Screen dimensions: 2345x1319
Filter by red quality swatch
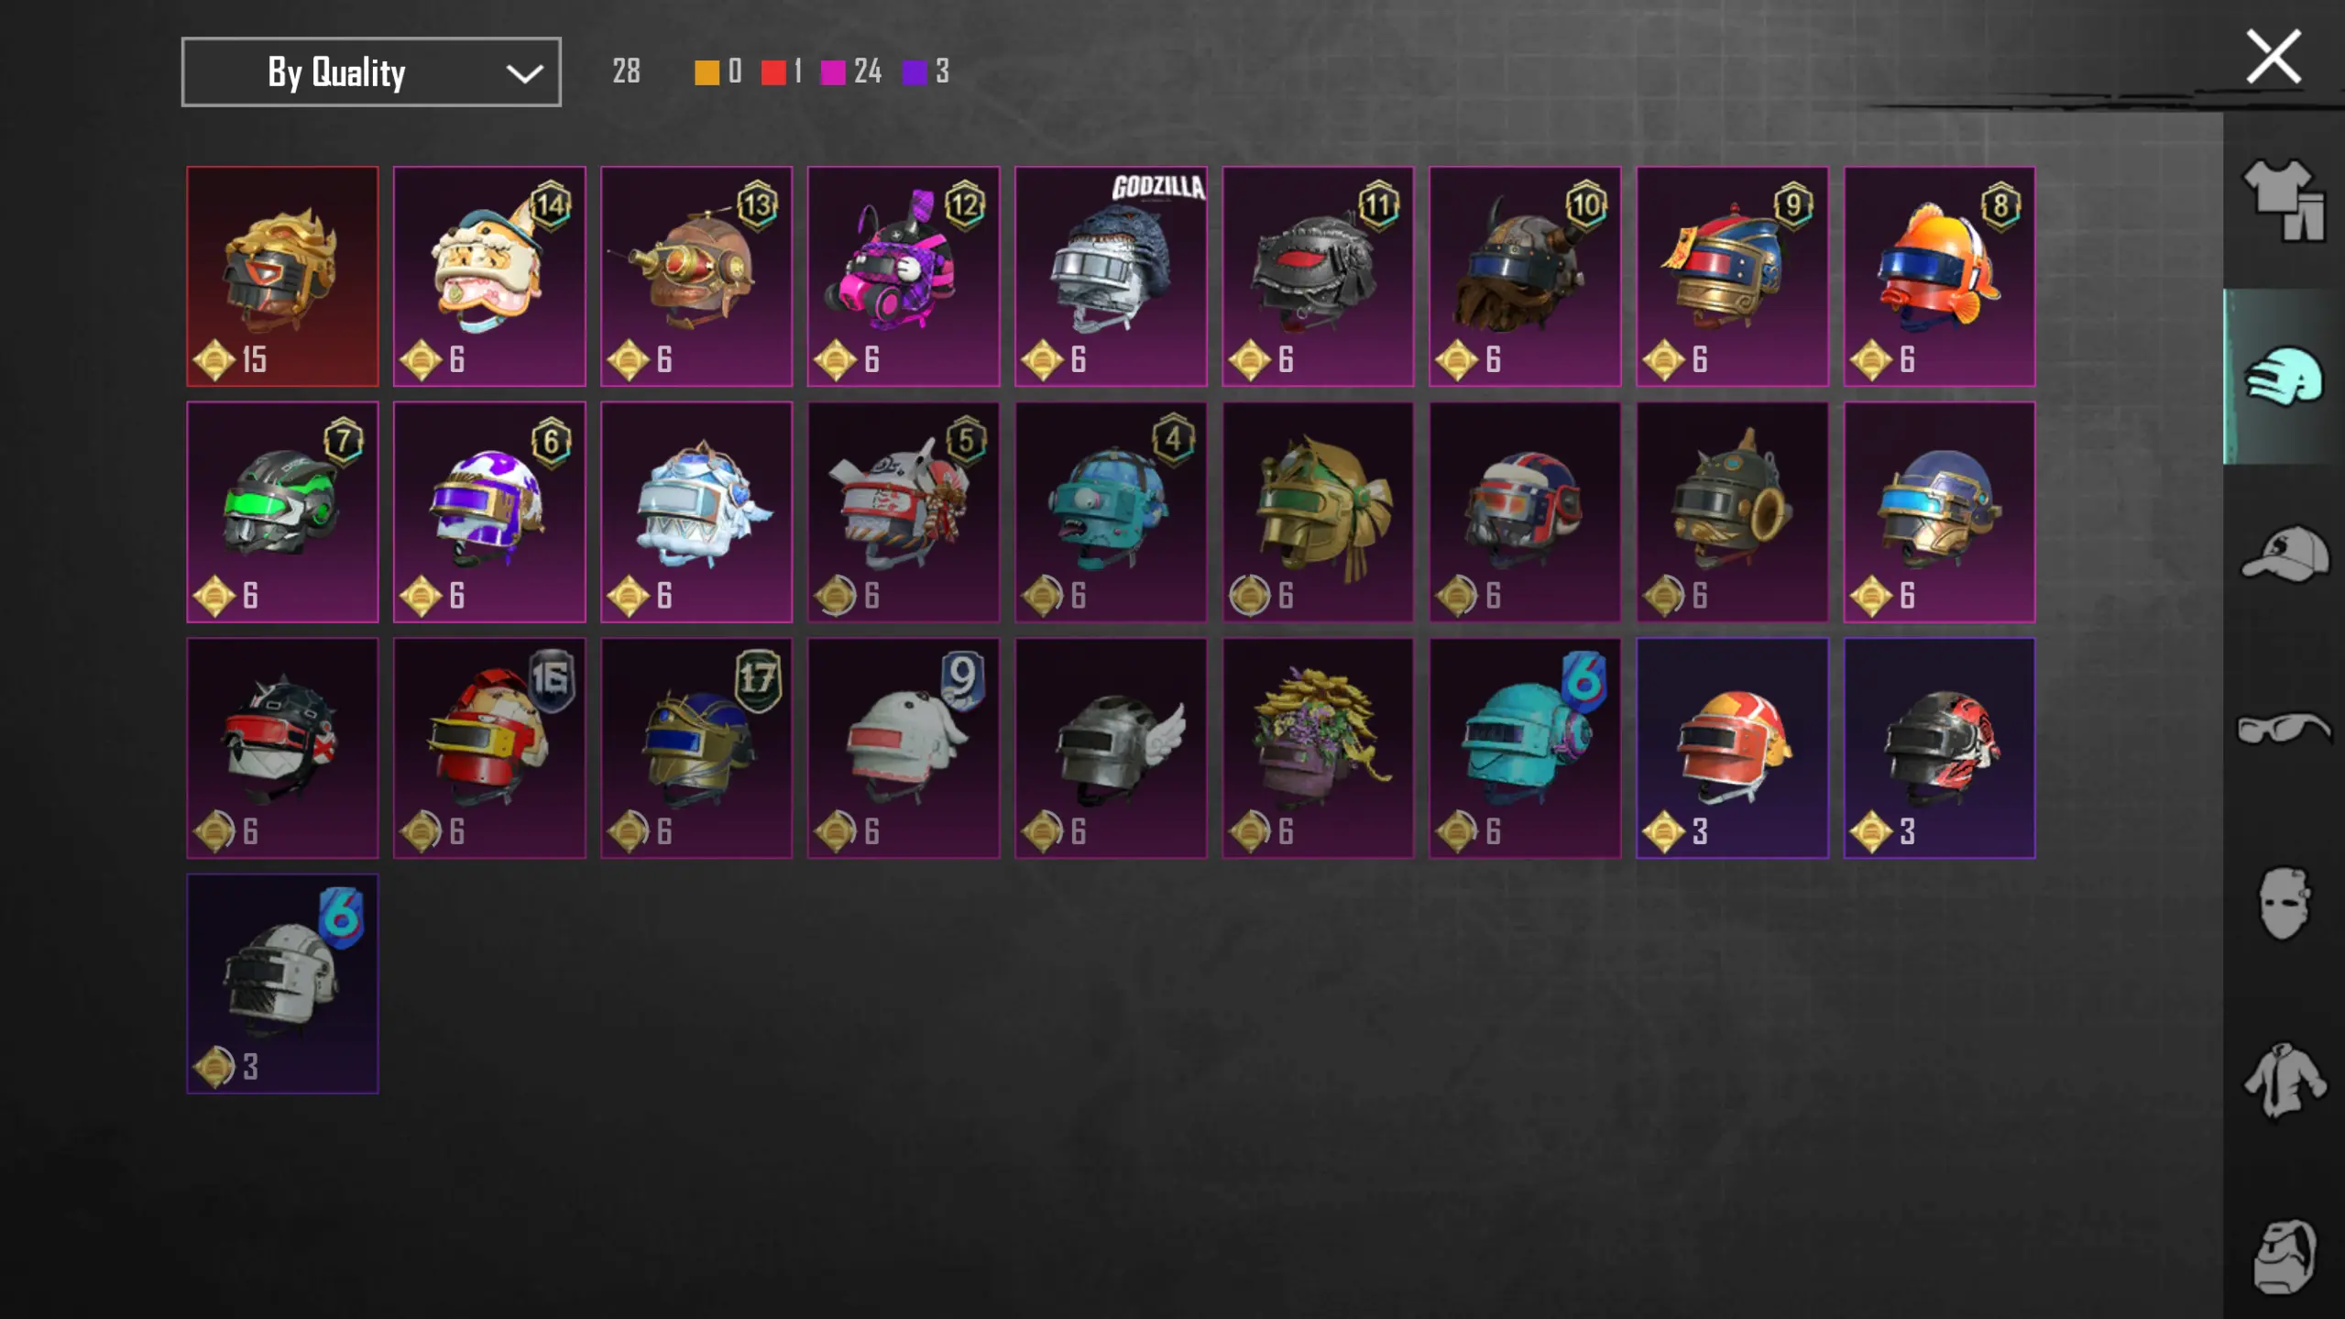tap(773, 72)
